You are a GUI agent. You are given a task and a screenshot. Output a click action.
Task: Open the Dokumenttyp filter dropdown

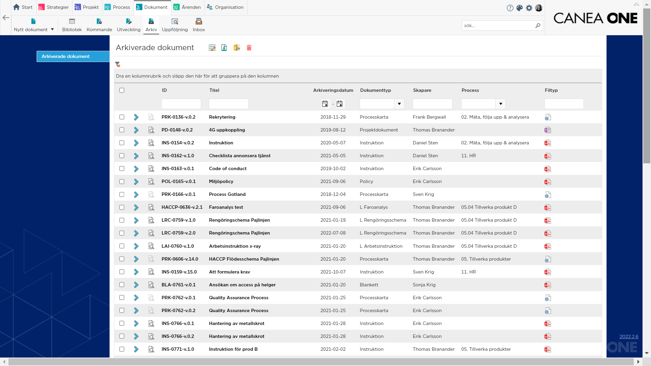tap(400, 104)
